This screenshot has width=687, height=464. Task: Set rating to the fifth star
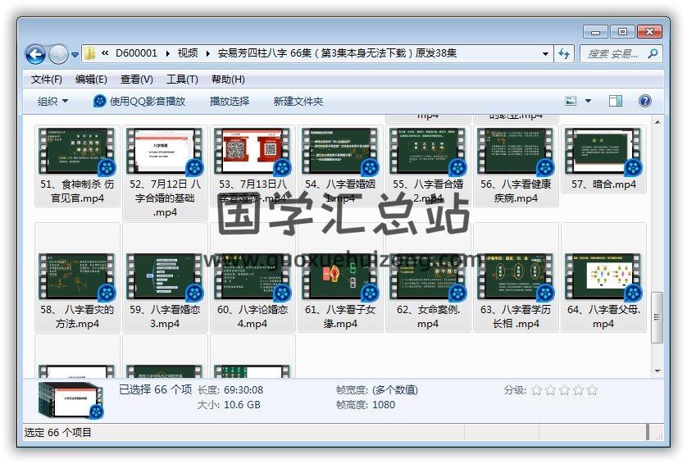point(593,390)
